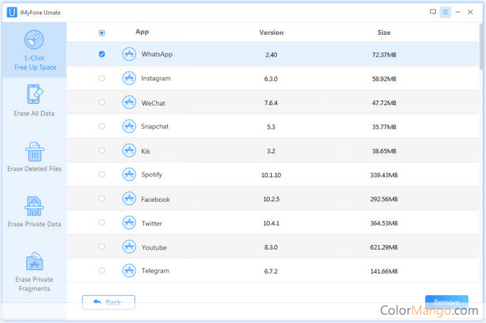Open the hamburger menu in title bar
The height and width of the screenshot is (323, 486).
coord(445,12)
